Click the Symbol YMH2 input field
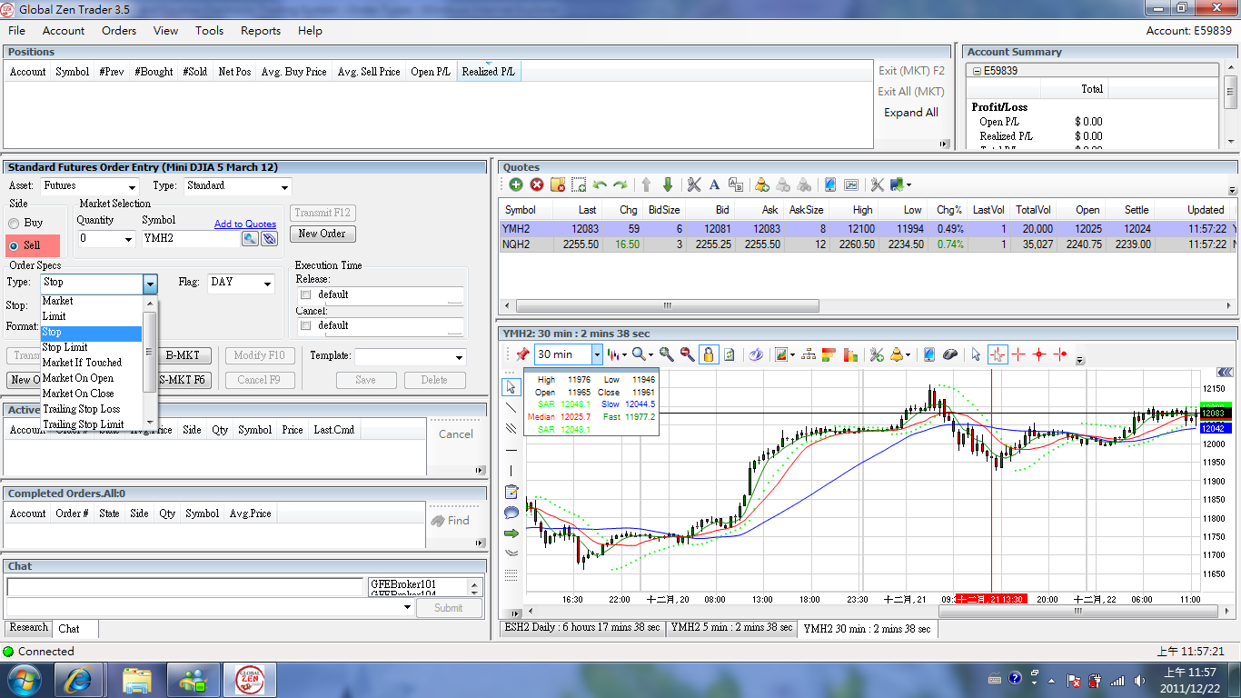 click(x=191, y=239)
